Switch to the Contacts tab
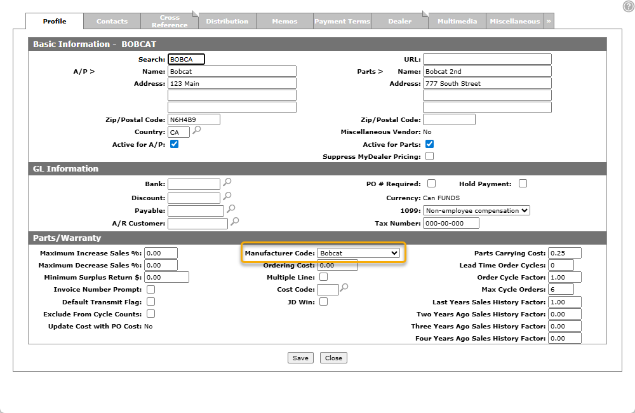This screenshot has width=635, height=413. point(112,21)
